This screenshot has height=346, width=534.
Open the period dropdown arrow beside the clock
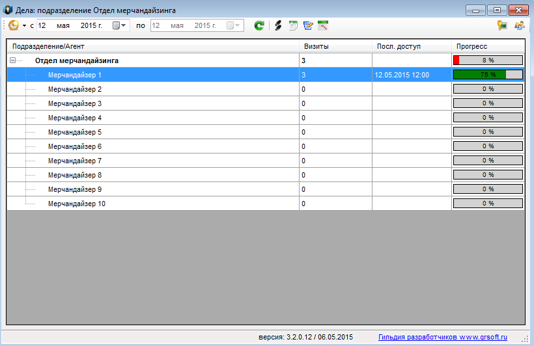(24, 26)
